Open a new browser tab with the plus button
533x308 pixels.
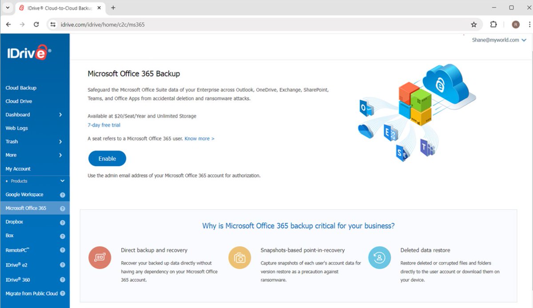pos(113,8)
